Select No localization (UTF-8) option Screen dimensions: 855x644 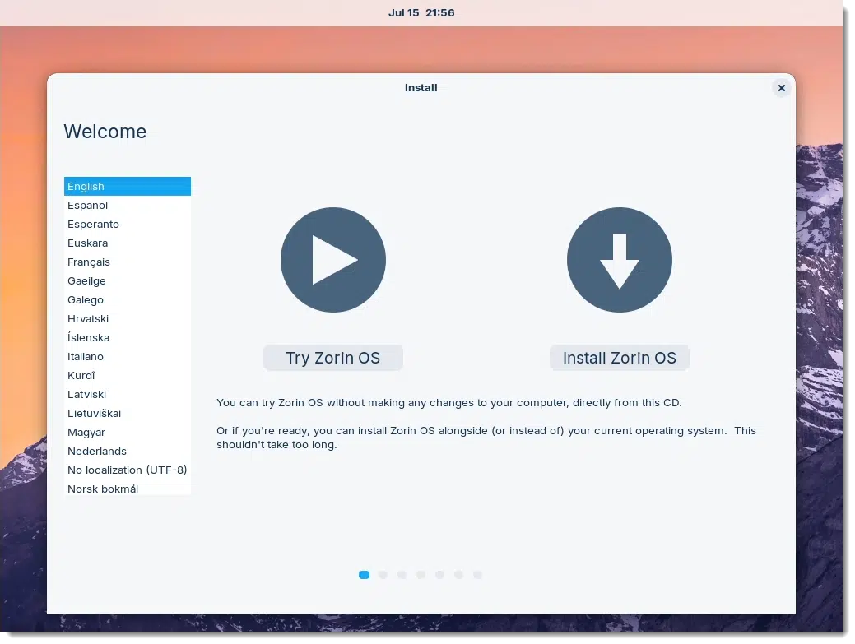128,470
